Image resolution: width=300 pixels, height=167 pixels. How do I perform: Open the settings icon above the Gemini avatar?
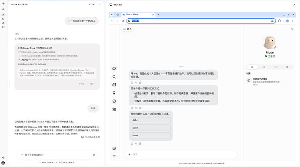3,157
